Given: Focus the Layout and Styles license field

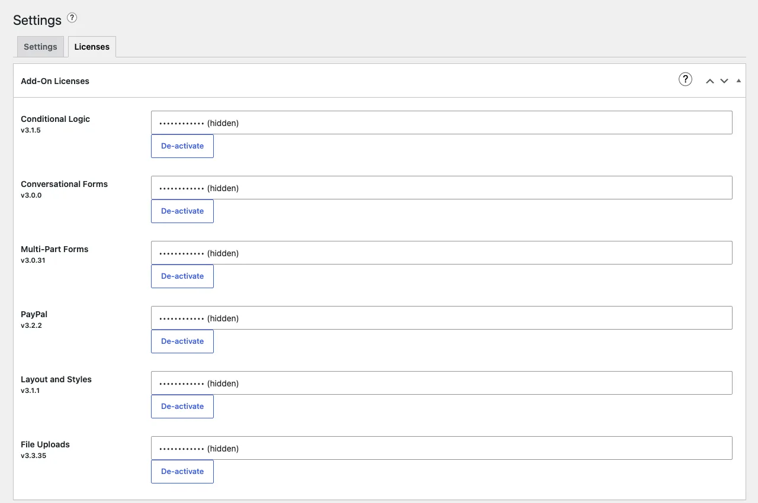Looking at the screenshot, I should coord(442,383).
